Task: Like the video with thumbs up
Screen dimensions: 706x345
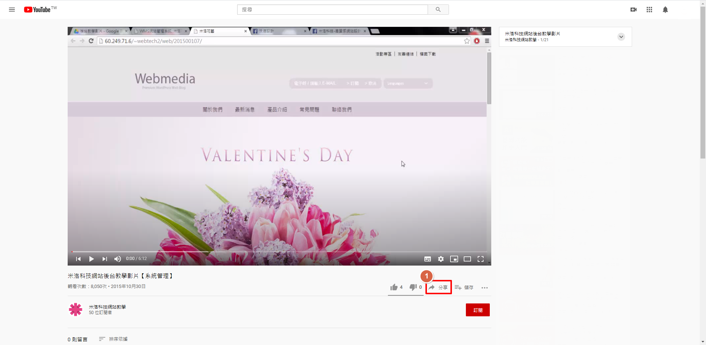Action: point(394,287)
